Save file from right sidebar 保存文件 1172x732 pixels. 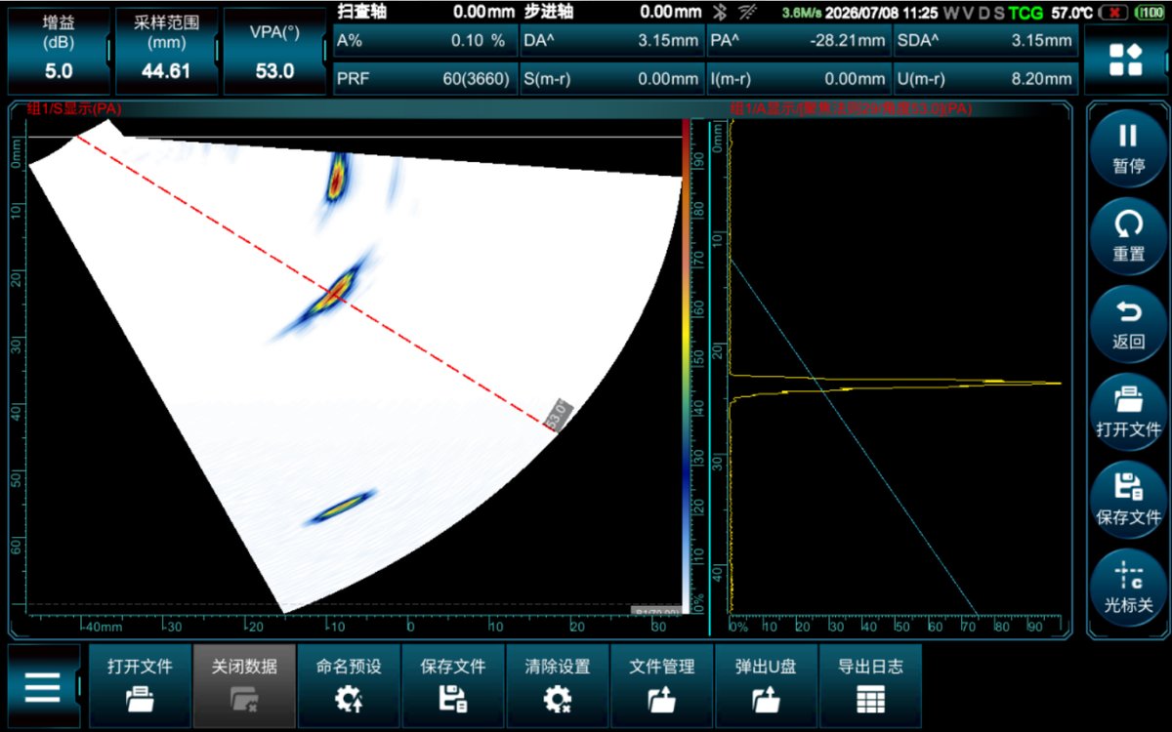click(x=1128, y=501)
